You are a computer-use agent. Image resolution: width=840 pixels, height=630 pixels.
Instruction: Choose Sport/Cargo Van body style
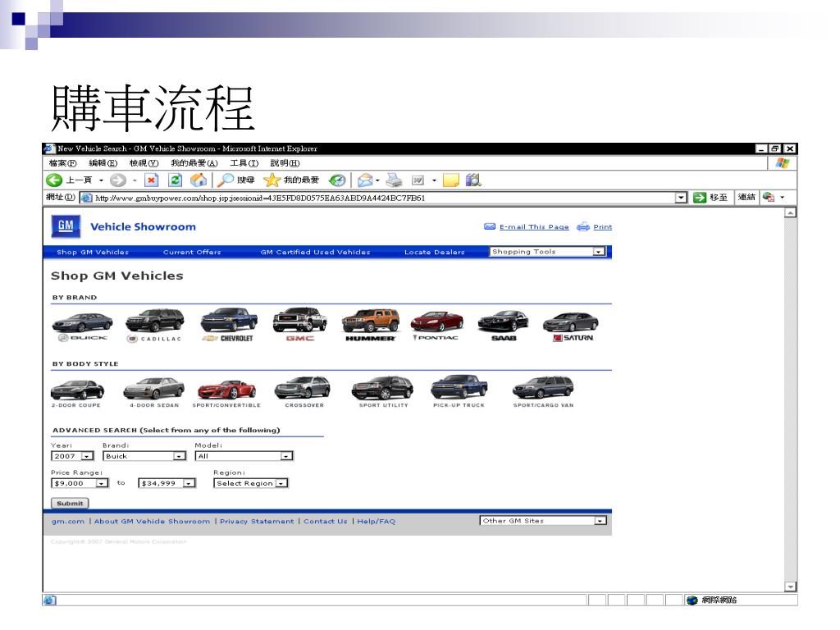click(543, 393)
